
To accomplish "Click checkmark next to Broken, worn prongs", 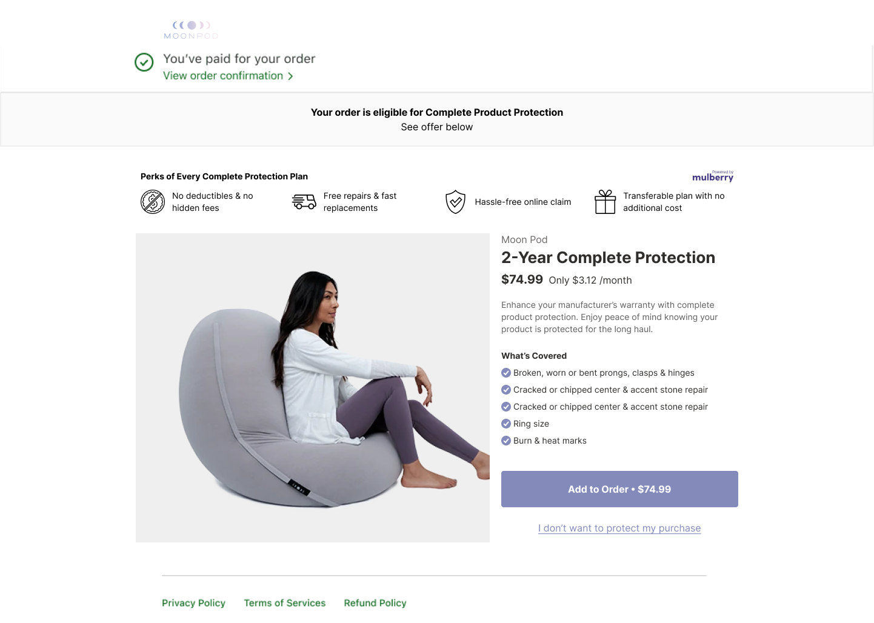I will click(506, 373).
